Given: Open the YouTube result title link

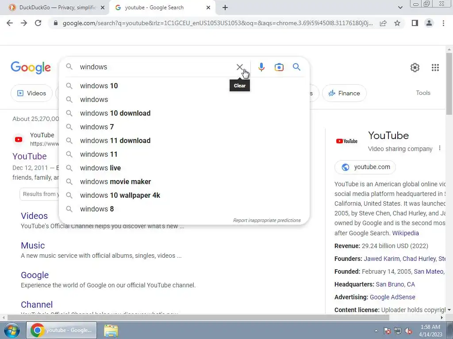Looking at the screenshot, I should 30,156.
